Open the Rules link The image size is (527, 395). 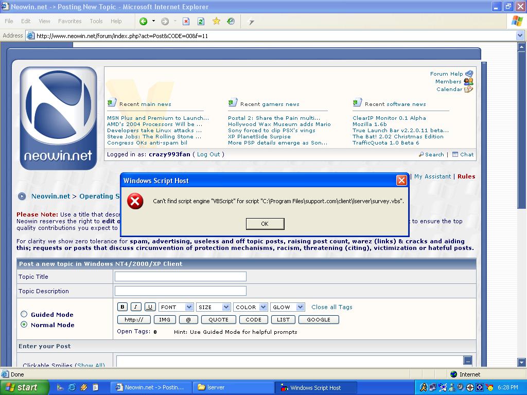pos(466,176)
